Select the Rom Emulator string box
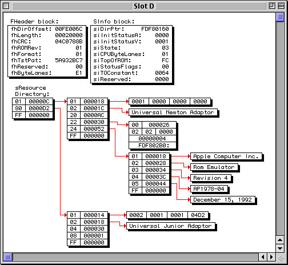 214,167
